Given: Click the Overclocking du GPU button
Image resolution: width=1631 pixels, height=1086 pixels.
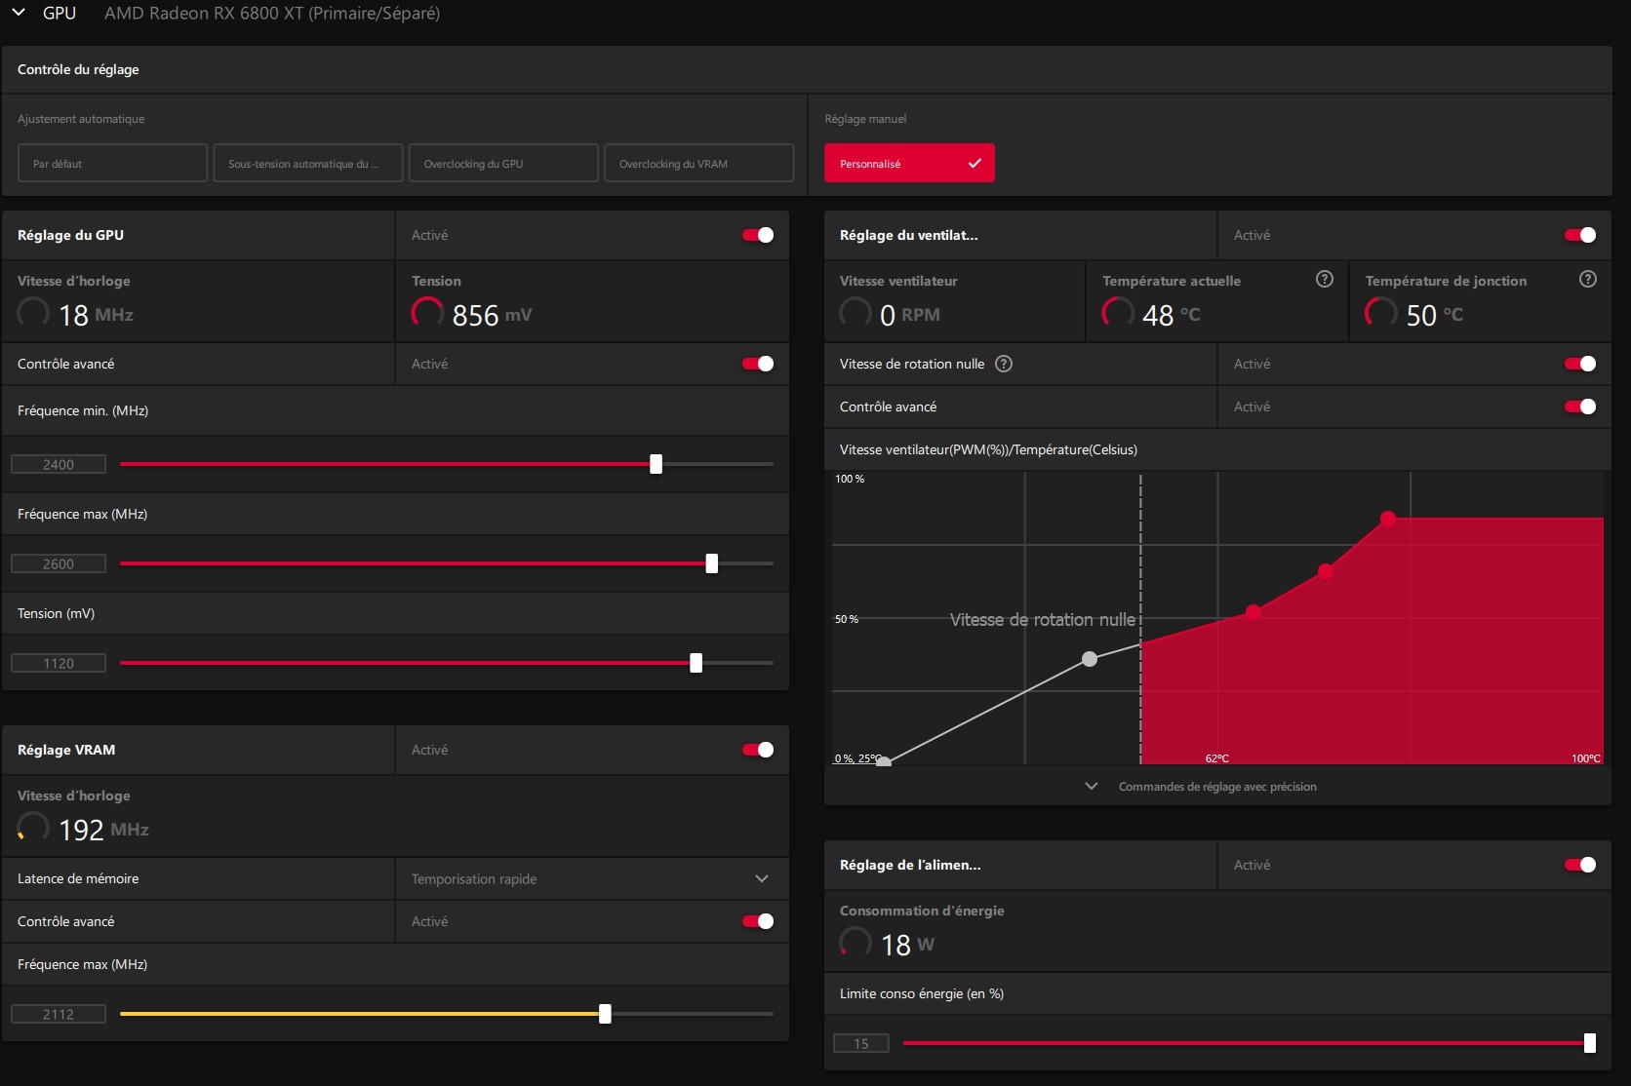Looking at the screenshot, I should click(x=502, y=164).
